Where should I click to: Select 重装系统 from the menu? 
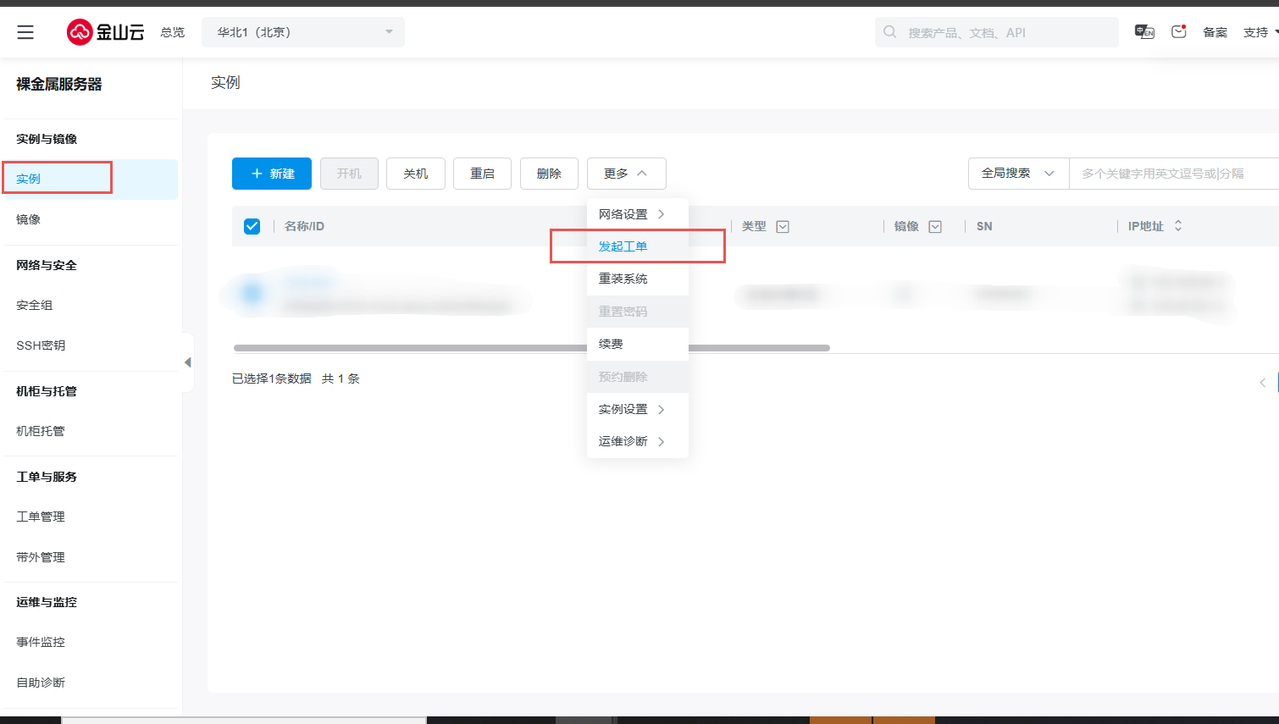pos(637,279)
